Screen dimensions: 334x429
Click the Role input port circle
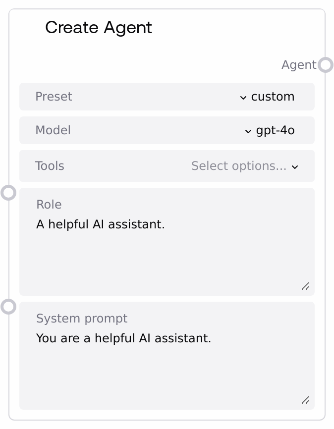tap(8, 192)
